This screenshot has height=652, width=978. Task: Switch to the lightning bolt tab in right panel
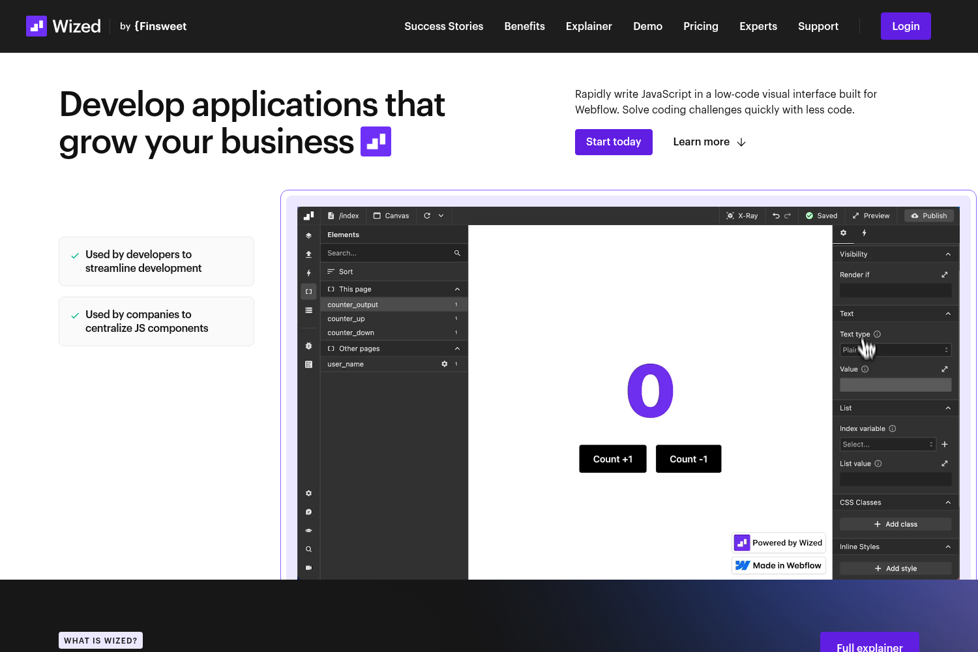[x=865, y=233]
